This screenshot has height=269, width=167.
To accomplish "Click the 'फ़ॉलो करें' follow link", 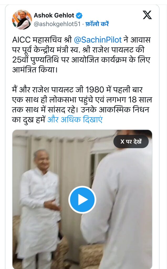I will [97, 24].
